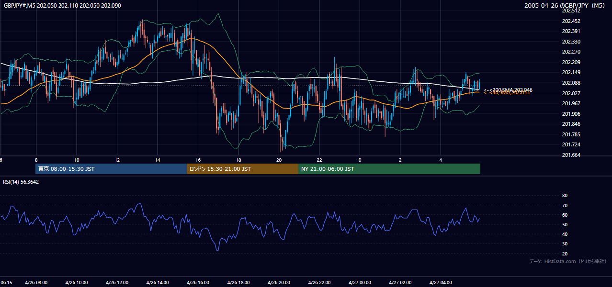Click the 4/26 10:00 bottom time label
This screenshot has height=287, width=612.
(77, 283)
